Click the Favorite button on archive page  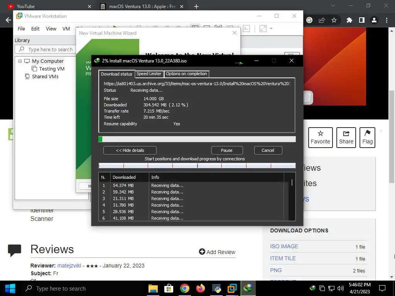click(321, 138)
